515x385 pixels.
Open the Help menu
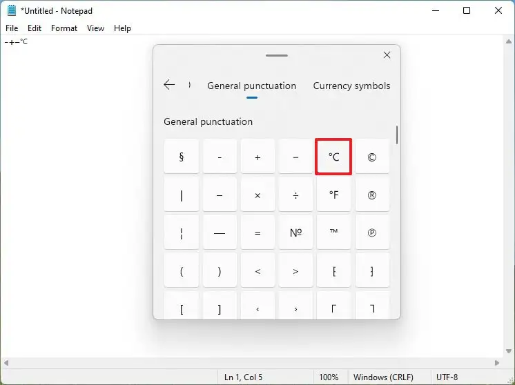(x=122, y=28)
